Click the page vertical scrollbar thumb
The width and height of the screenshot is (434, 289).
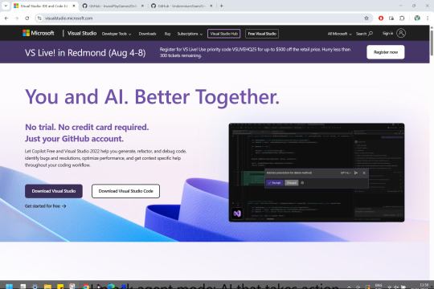pyautogui.click(x=432, y=42)
